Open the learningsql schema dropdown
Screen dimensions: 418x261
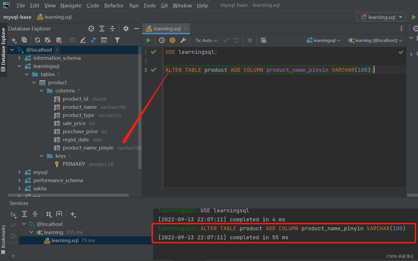tap(323, 40)
